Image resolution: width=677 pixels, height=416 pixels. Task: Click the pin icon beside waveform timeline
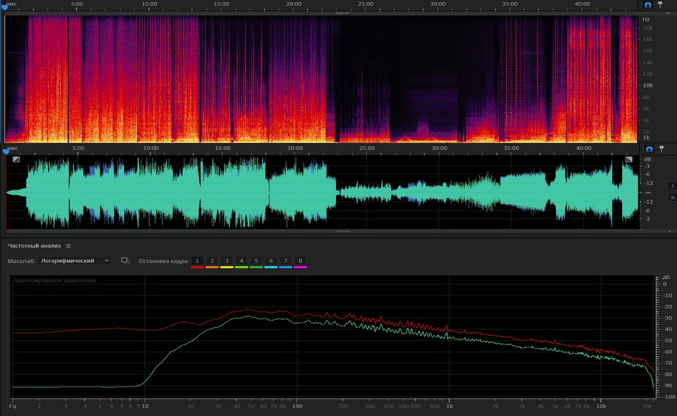tap(661, 149)
